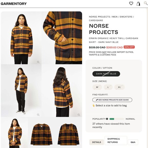Open the Norse Projects breadcrumb link
Viewport: 148px width, 148px height.
100,17
